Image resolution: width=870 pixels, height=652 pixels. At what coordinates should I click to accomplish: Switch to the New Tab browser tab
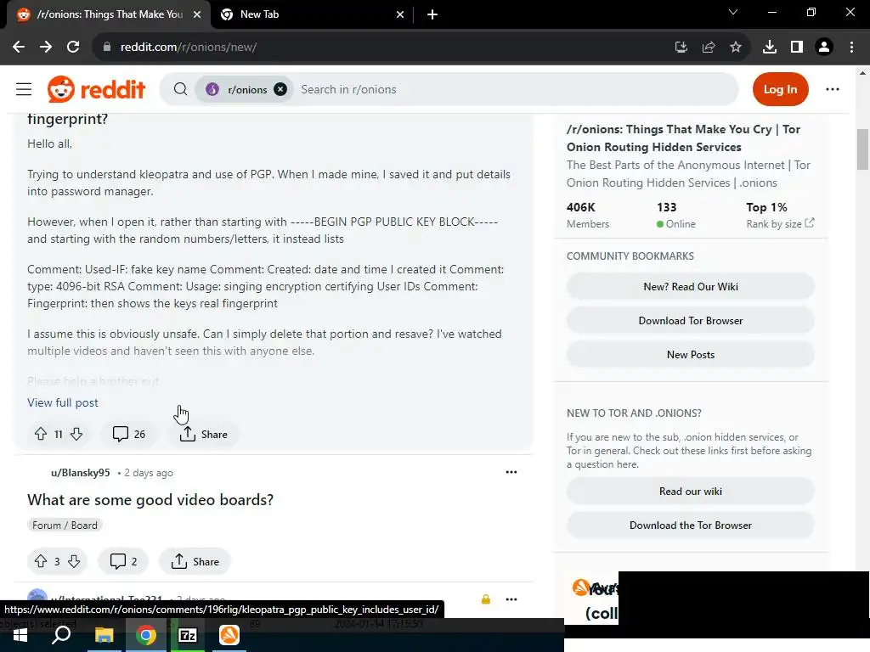[311, 14]
